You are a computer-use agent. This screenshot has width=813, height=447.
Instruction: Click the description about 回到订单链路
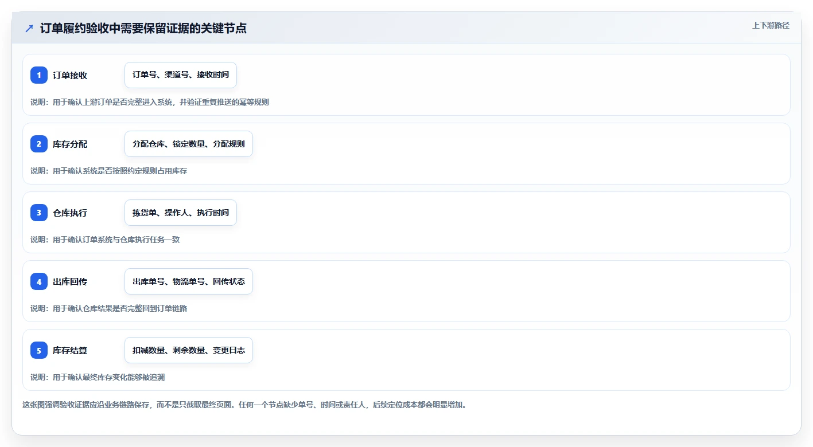109,308
